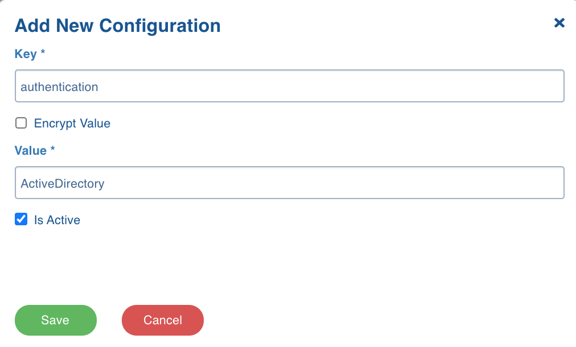Select the red Cancel button

[163, 320]
